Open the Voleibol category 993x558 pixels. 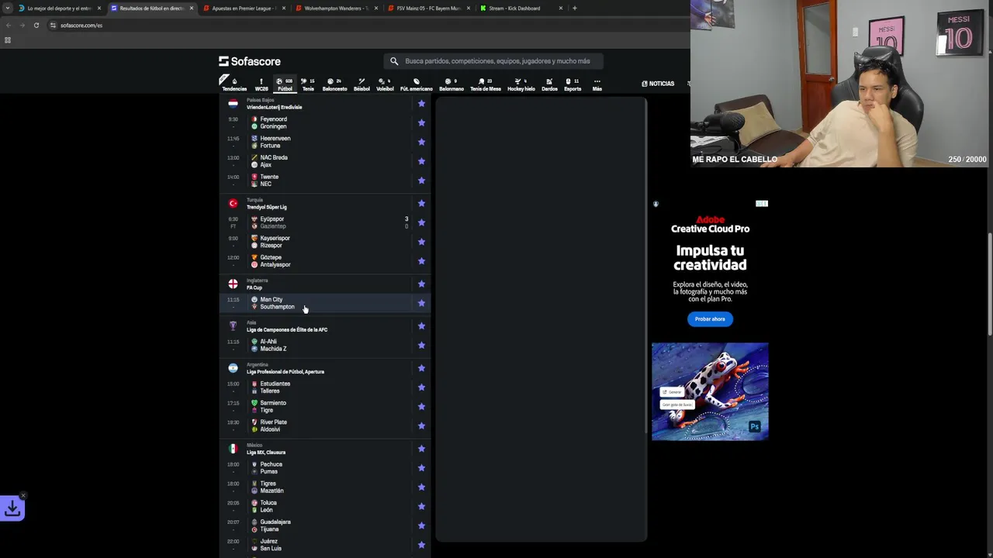point(385,84)
